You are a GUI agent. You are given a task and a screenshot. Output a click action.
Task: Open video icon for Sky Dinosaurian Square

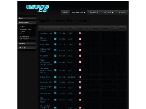point(55,100)
